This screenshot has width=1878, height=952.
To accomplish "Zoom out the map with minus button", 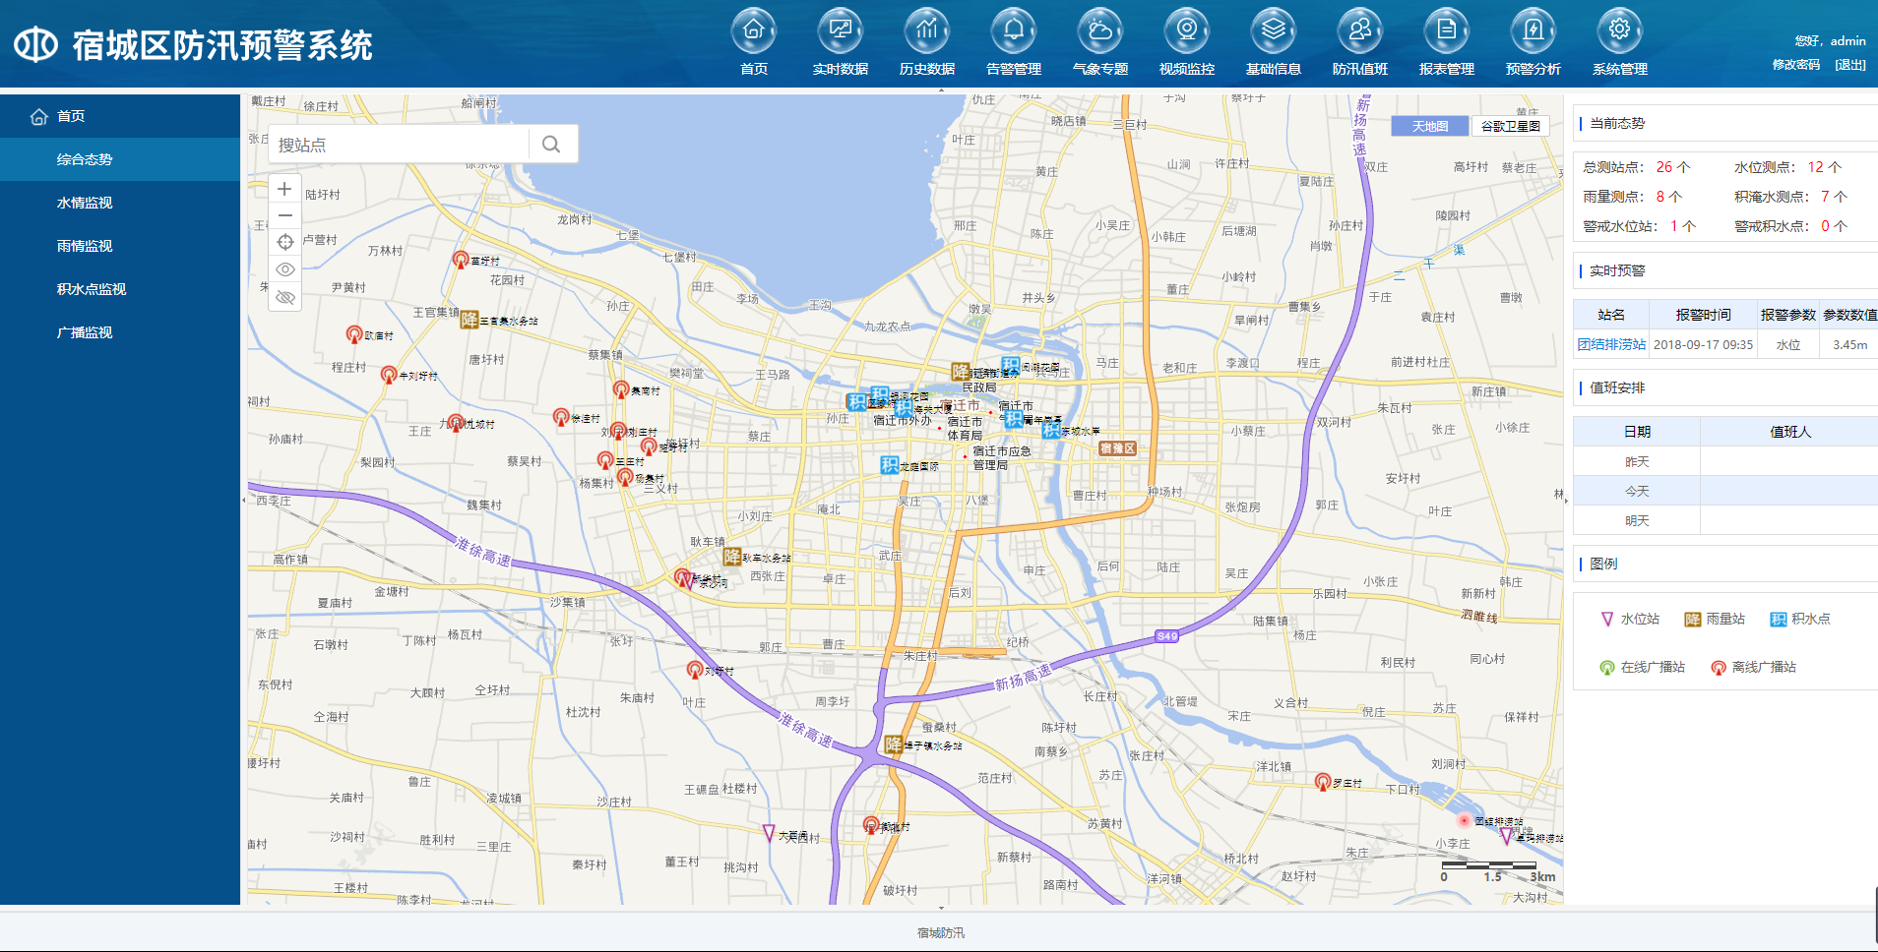I will (x=284, y=215).
